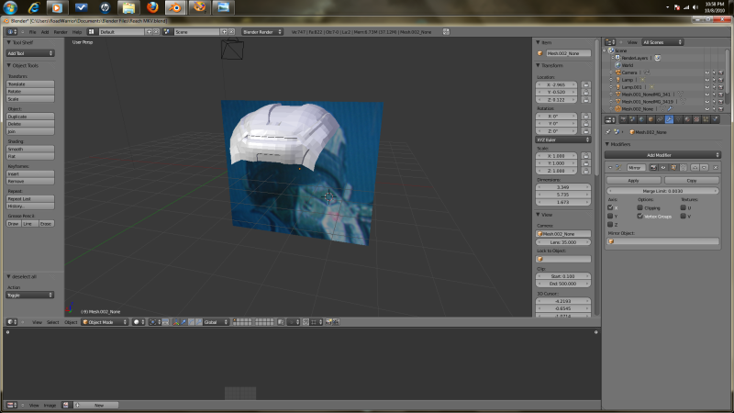Toggle Mirror modifier cage display icon
The width and height of the screenshot is (734, 413).
[x=683, y=168]
